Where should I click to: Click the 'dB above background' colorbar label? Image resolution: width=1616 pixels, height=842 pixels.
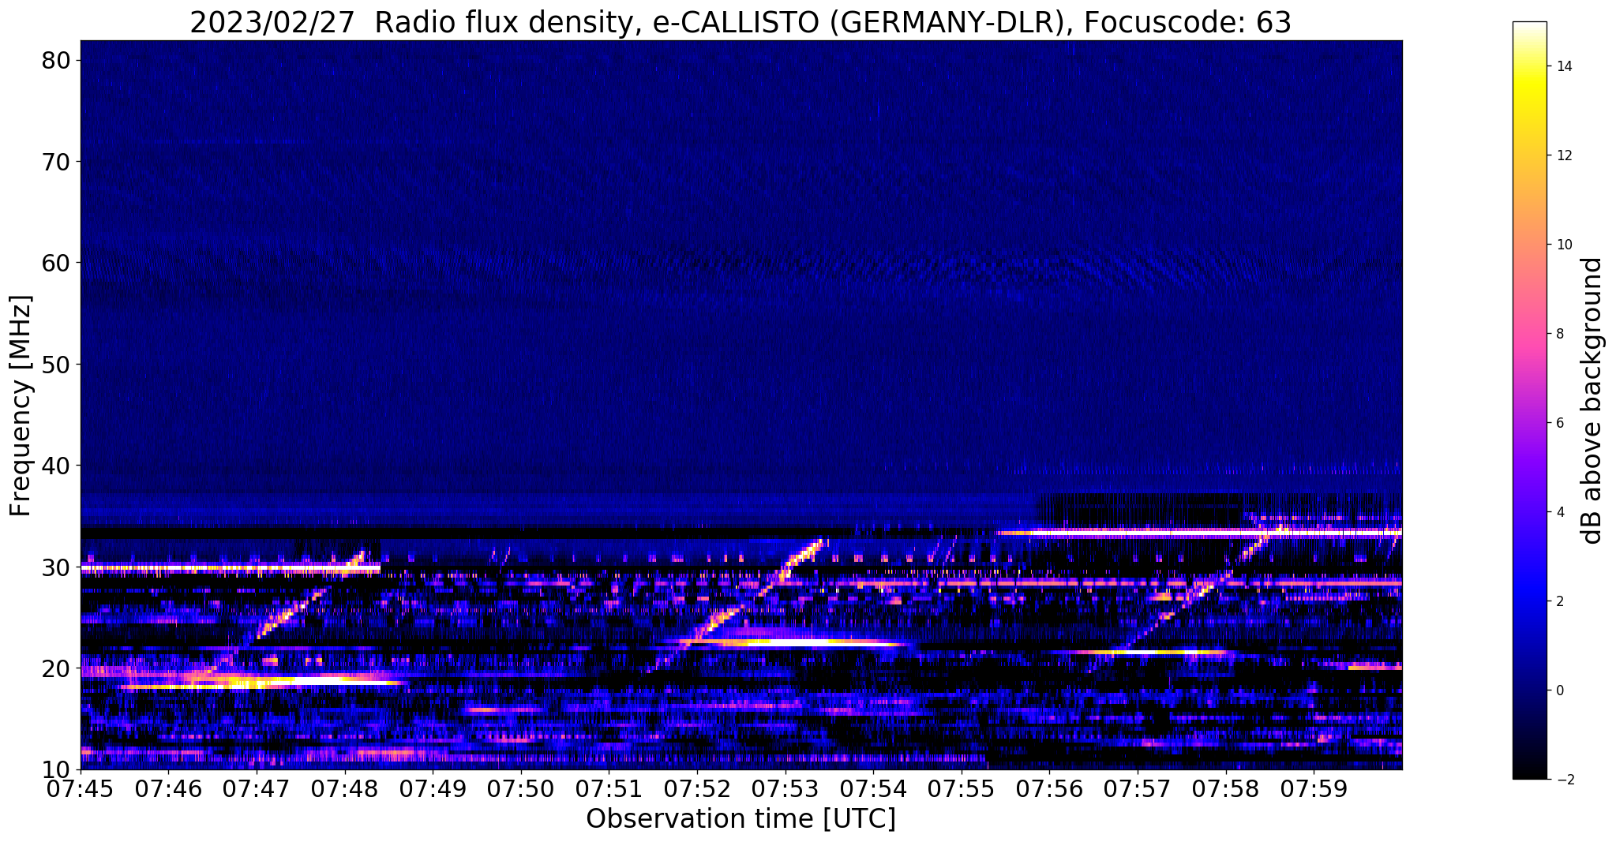pos(1592,401)
